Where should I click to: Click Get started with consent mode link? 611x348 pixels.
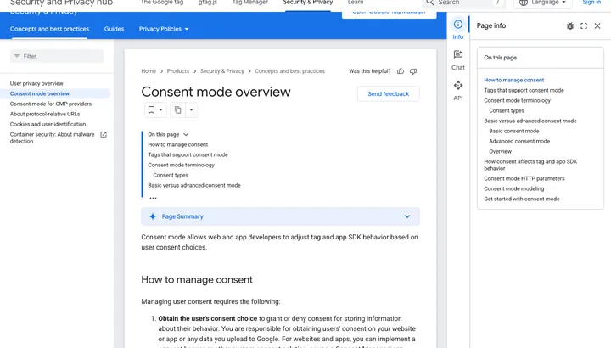(x=522, y=199)
